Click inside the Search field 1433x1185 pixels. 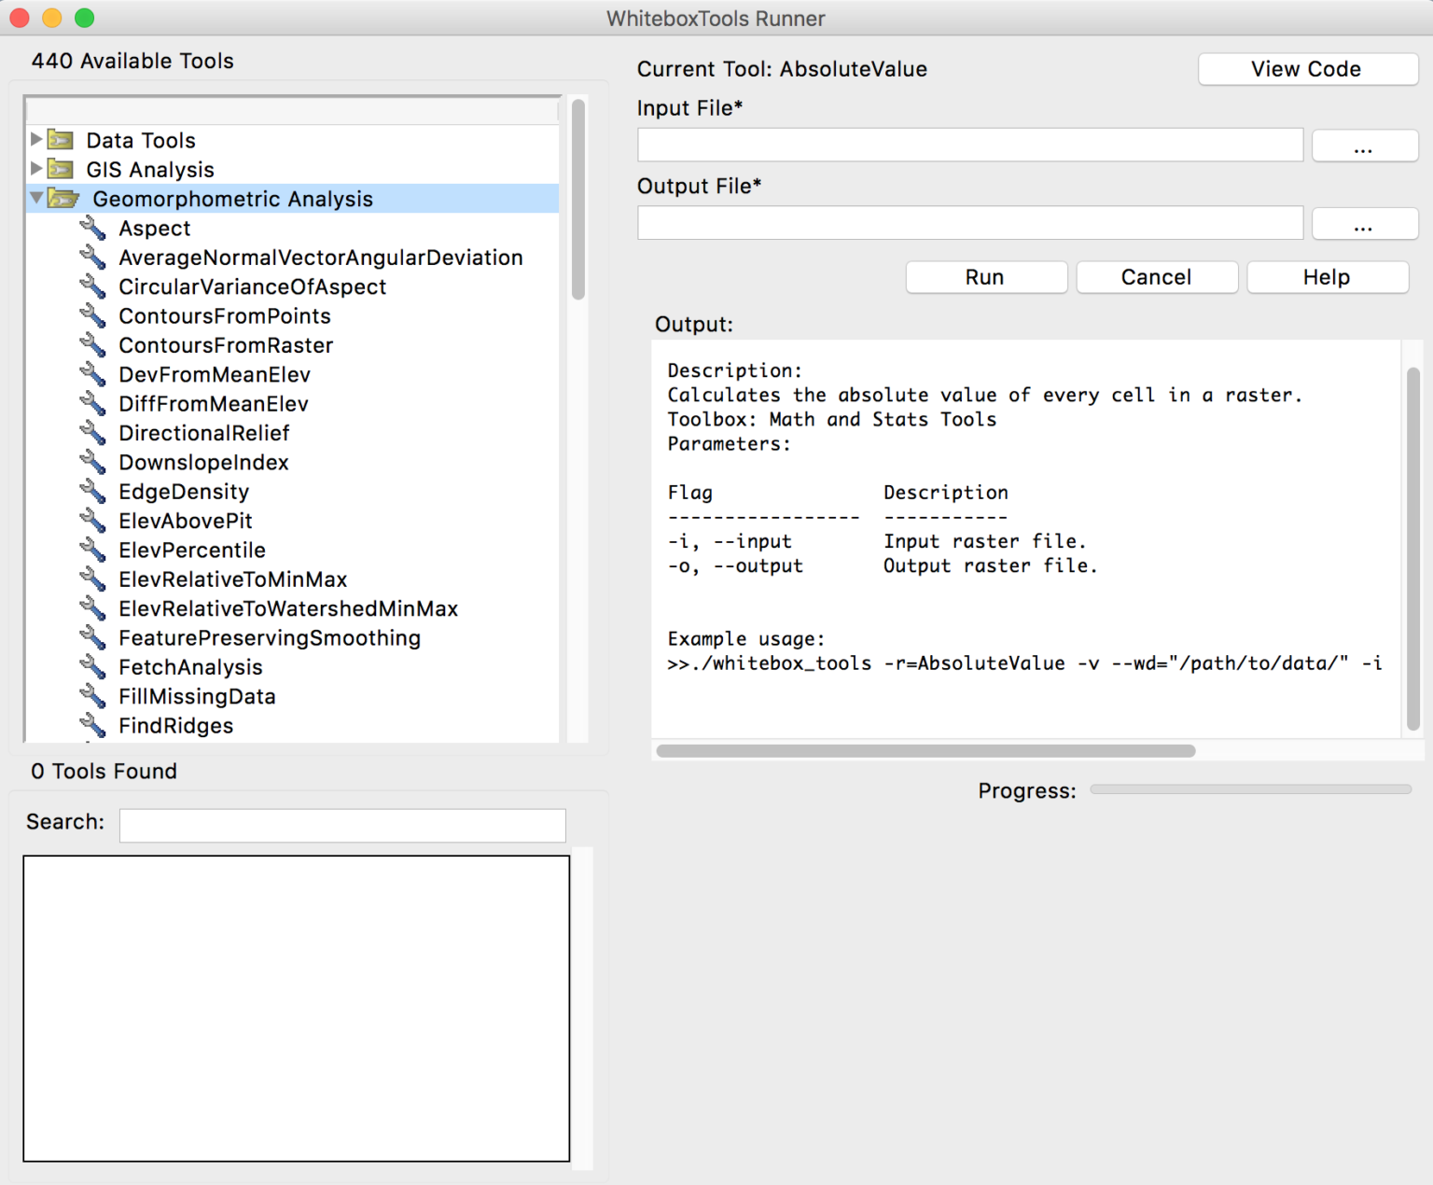[x=341, y=825]
